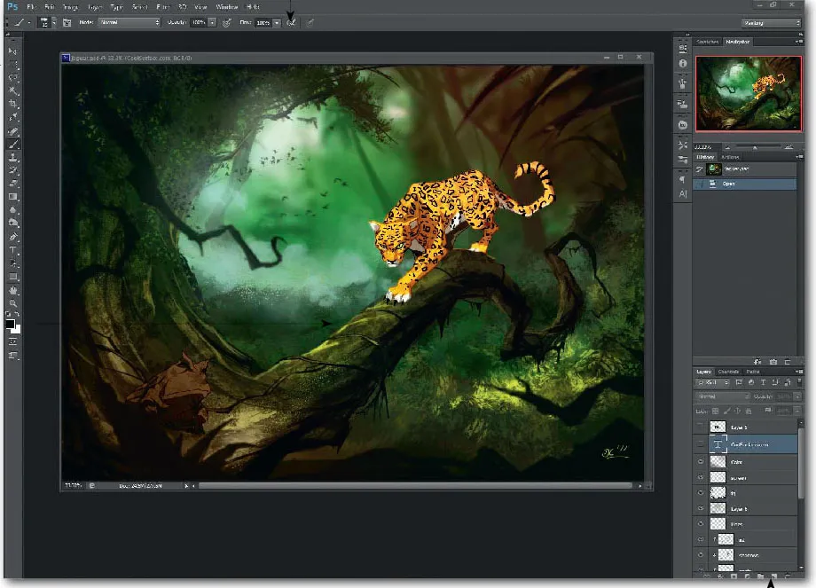This screenshot has width=816, height=588.
Task: Open the Opacity dropdown in options bar
Action: 212,22
